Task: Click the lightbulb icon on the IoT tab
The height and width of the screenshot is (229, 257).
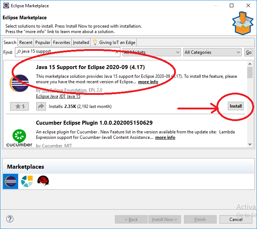Action: tap(95, 42)
